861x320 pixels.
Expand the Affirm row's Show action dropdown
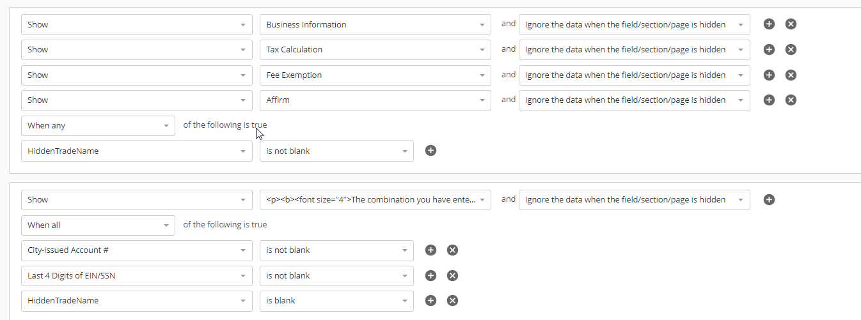pyautogui.click(x=136, y=100)
